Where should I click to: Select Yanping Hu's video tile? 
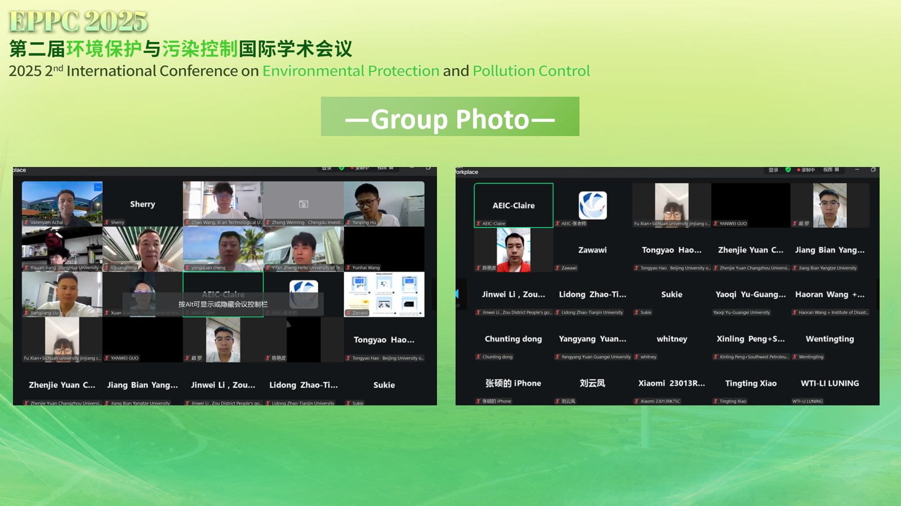[384, 203]
